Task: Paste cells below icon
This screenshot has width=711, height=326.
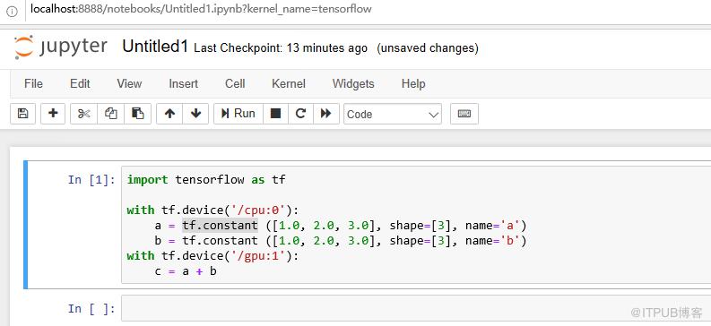Action: coord(137,114)
